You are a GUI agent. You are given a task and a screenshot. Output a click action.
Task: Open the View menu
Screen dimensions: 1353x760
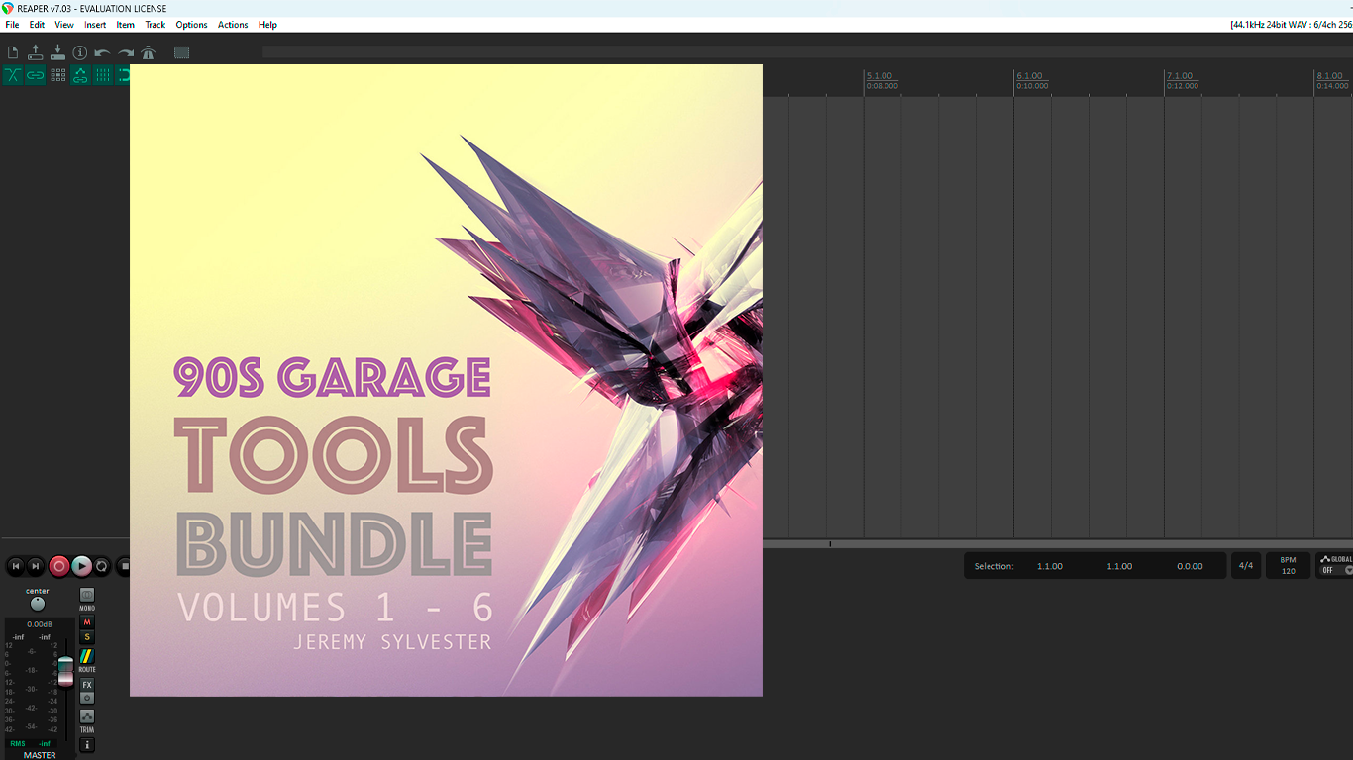[x=64, y=25]
